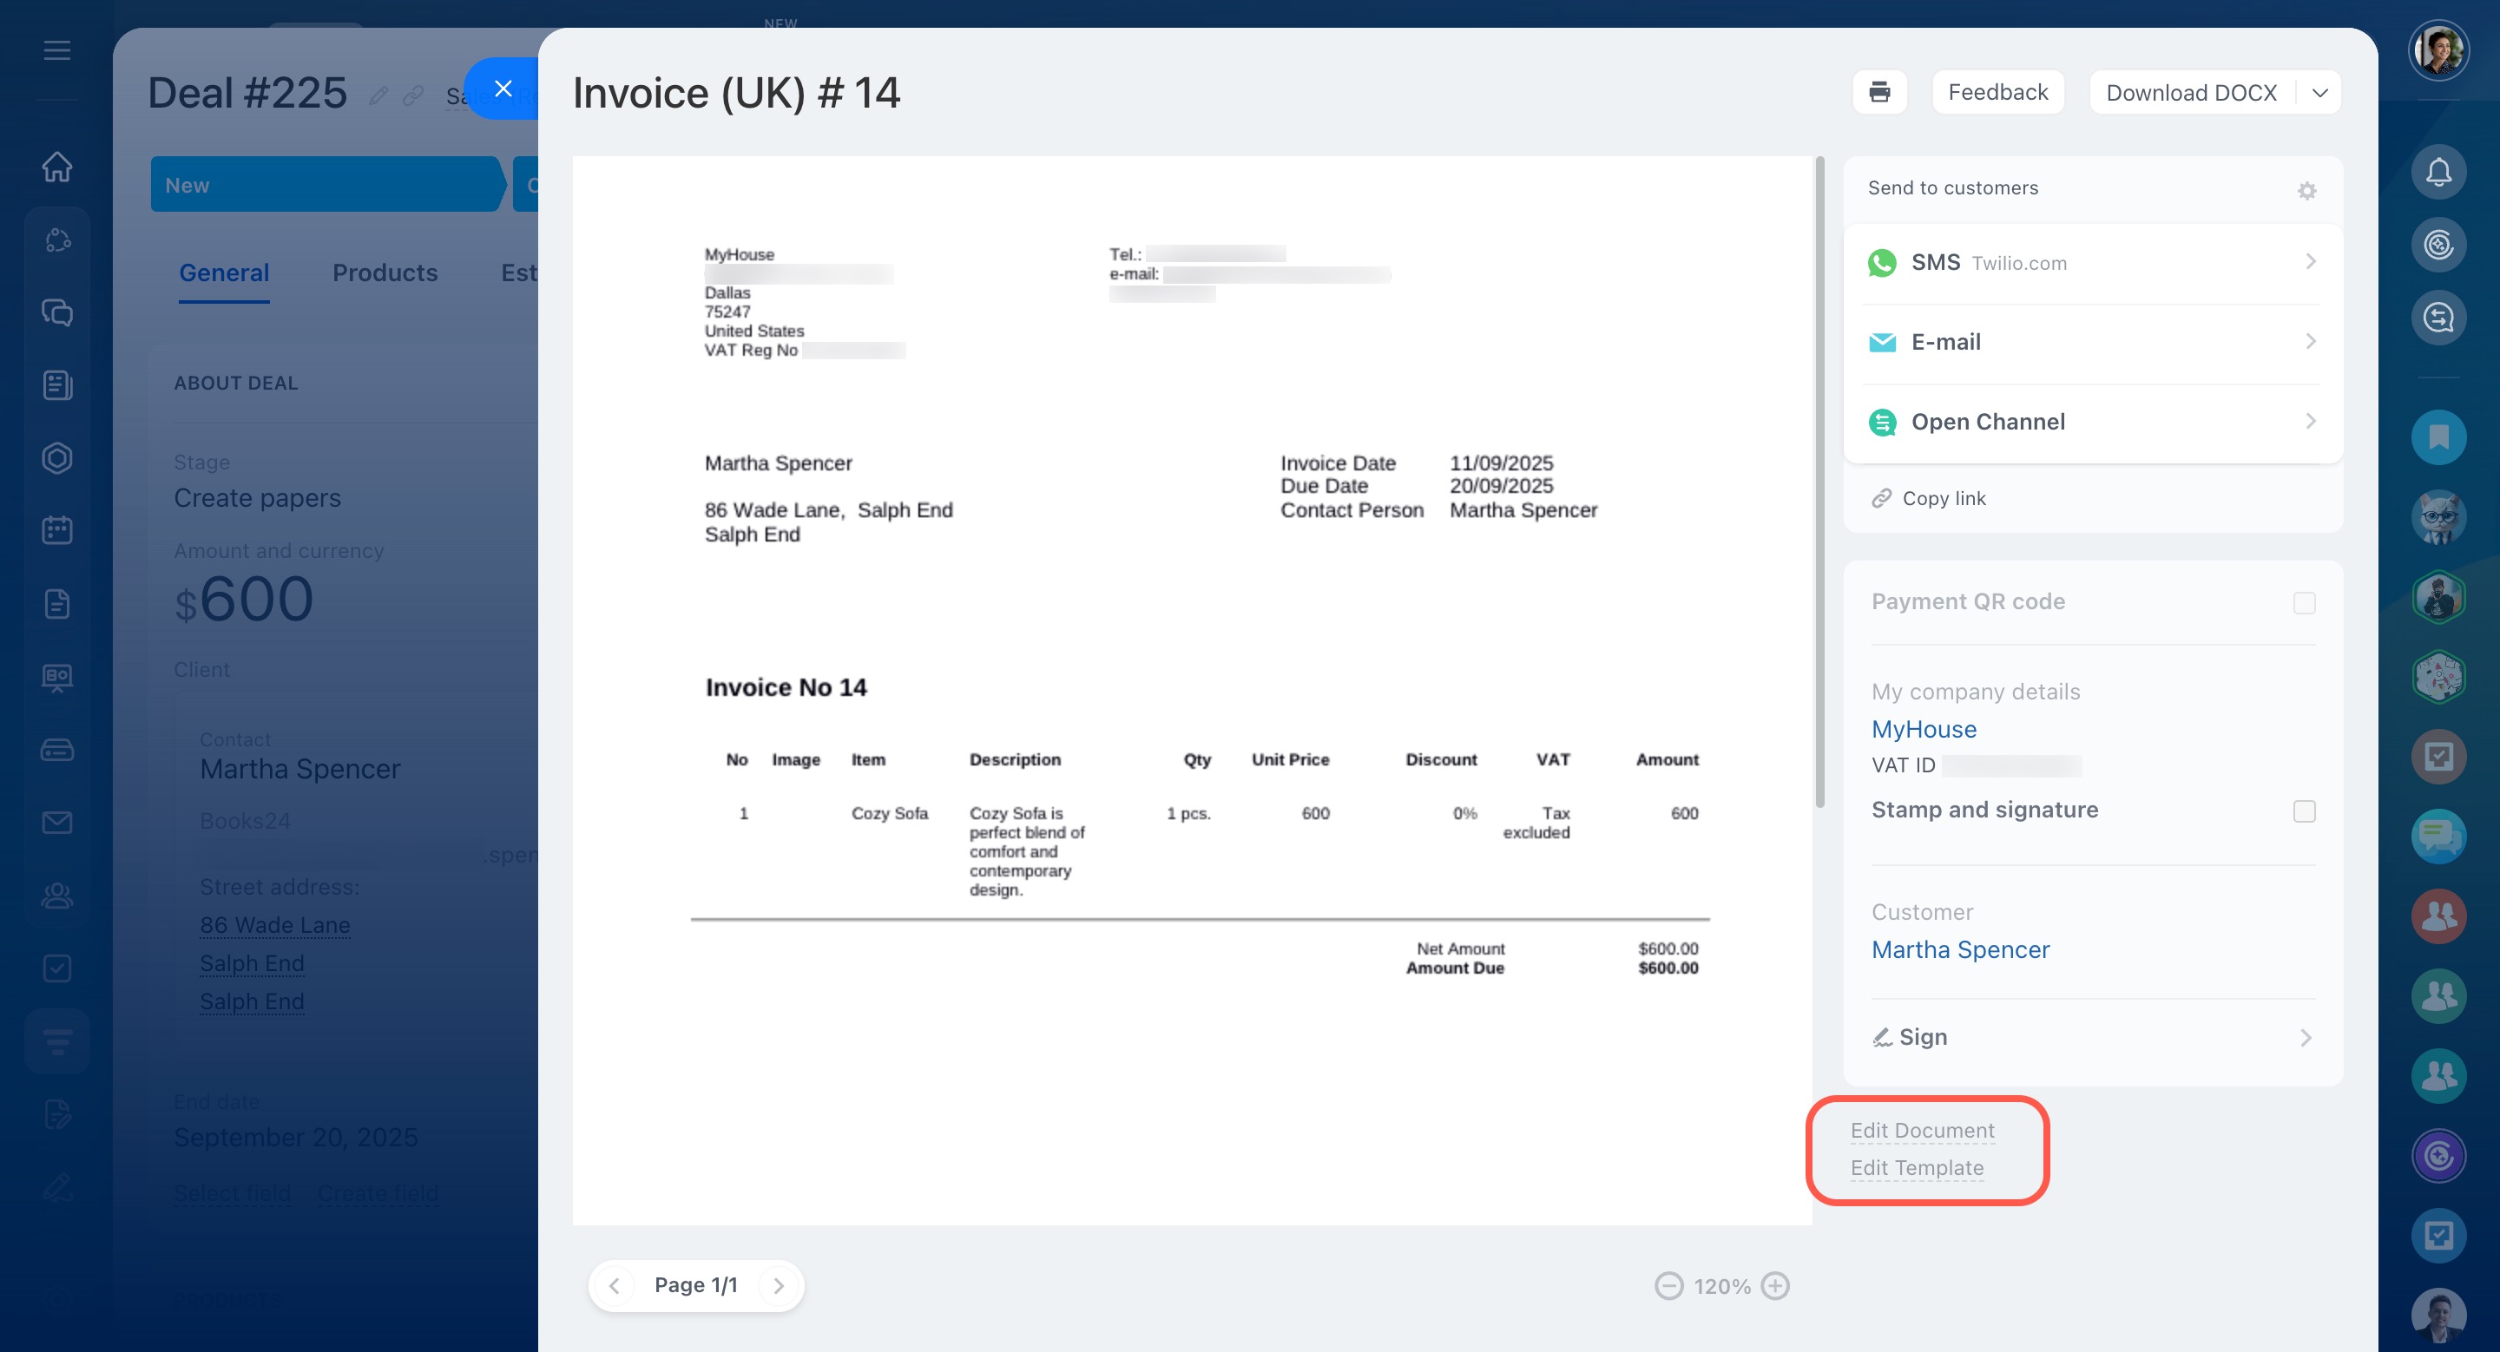The width and height of the screenshot is (2500, 1352).
Task: Open the Feedback form
Action: tap(1997, 92)
